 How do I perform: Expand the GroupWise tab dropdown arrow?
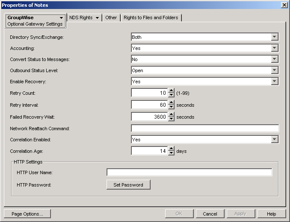point(61,18)
